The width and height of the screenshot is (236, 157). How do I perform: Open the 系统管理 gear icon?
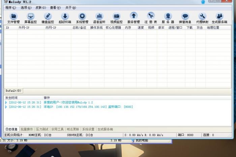click(82, 18)
